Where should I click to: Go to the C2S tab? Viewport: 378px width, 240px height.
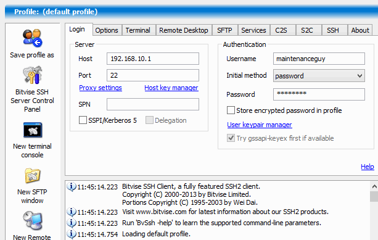point(282,30)
